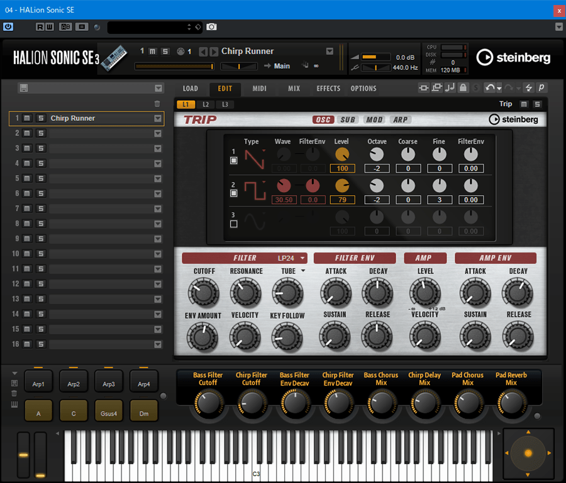The width and height of the screenshot is (566, 483).
Task: Click the main volume slider at 0.0 dB
Action: pyautogui.click(x=376, y=57)
